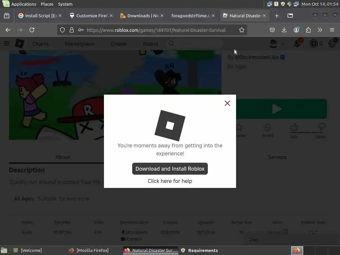The image size is (340, 255).
Task: Click the clock Mon Oct 14
Action: tap(320, 4)
